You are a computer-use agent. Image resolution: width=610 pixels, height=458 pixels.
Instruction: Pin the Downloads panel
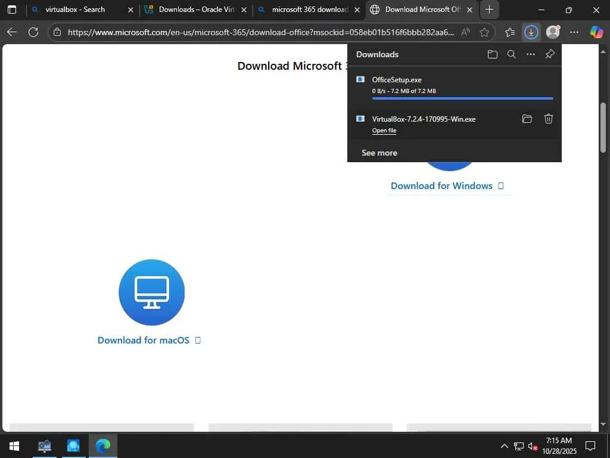point(550,54)
